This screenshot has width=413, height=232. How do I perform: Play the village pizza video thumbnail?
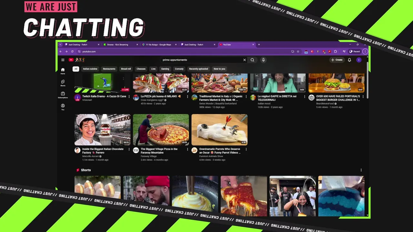[161, 130]
